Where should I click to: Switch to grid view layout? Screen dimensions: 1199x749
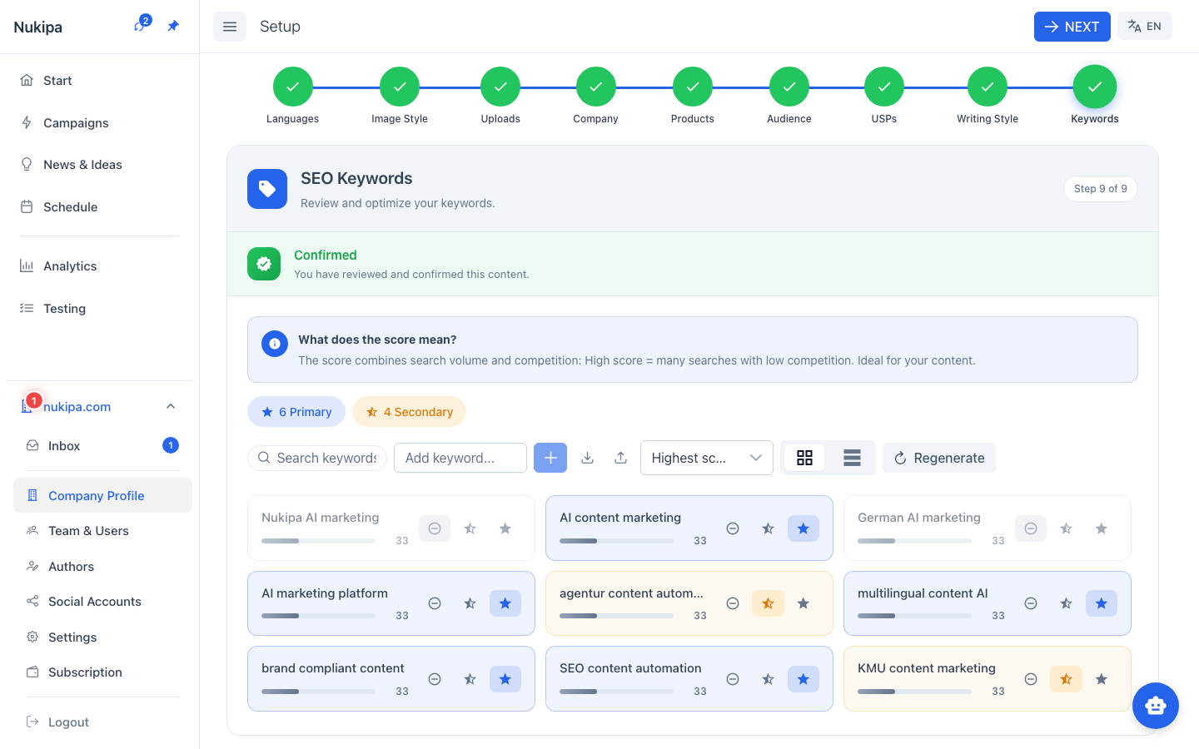804,458
